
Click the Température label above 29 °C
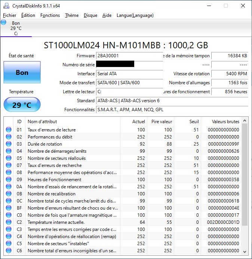[21, 92]
